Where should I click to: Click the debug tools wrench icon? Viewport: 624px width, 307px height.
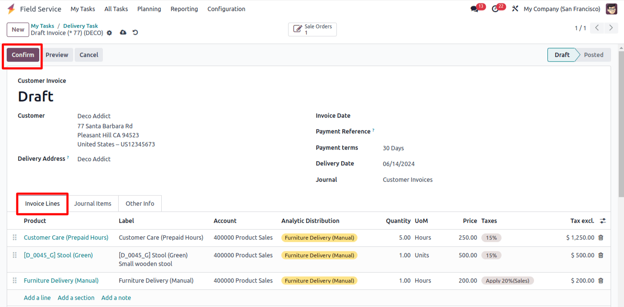tap(515, 9)
